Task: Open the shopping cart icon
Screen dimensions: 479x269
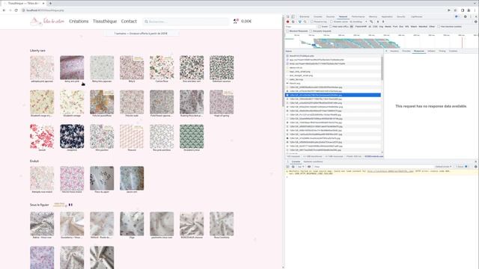Action: (236, 22)
